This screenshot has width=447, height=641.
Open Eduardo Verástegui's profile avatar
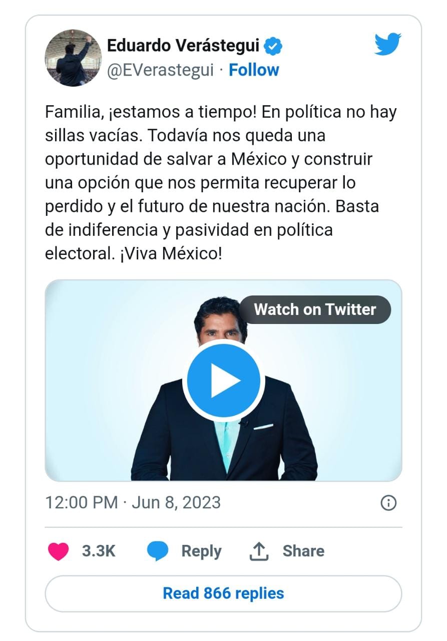pyautogui.click(x=70, y=58)
